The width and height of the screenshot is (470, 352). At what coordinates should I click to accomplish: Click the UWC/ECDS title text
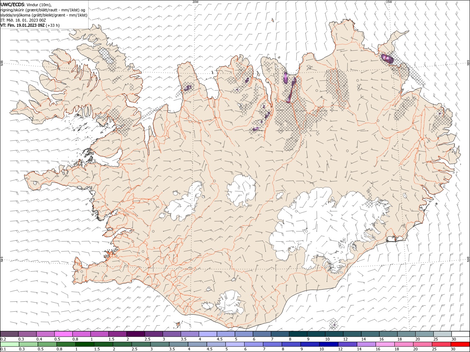13,4
